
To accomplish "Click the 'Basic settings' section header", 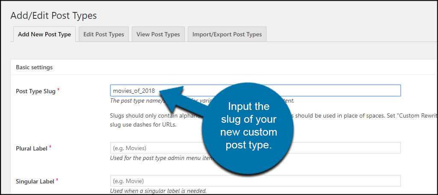I will (34, 67).
